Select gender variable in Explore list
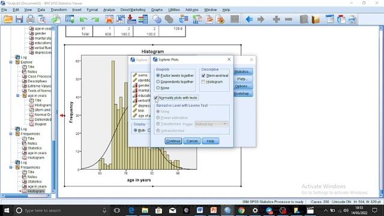This screenshot has height=216, width=384. tap(143, 85)
